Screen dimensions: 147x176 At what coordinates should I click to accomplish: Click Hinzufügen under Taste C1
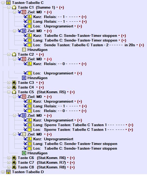pyautogui.click(x=37, y=50)
